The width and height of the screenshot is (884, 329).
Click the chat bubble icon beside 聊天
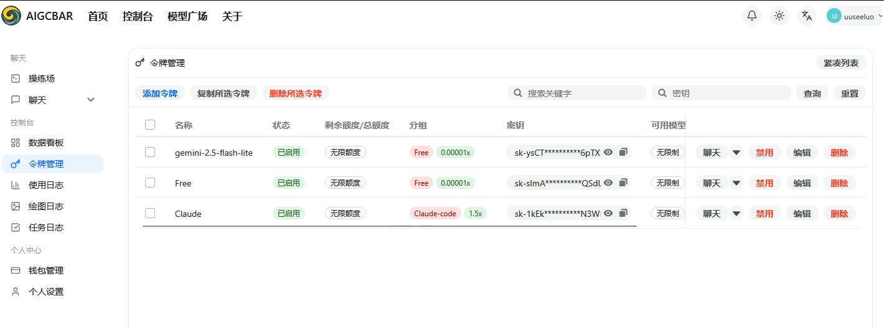[x=16, y=100]
